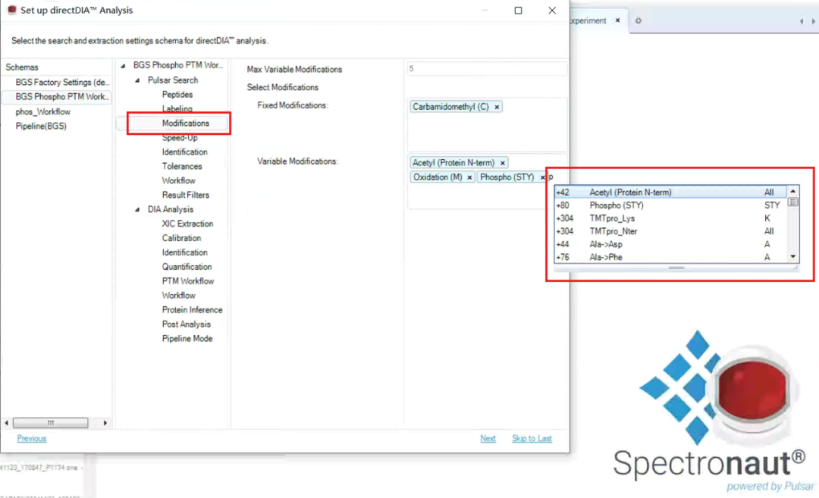This screenshot has width=819, height=498.
Task: Open the PTM Workflow settings node
Action: click(188, 281)
